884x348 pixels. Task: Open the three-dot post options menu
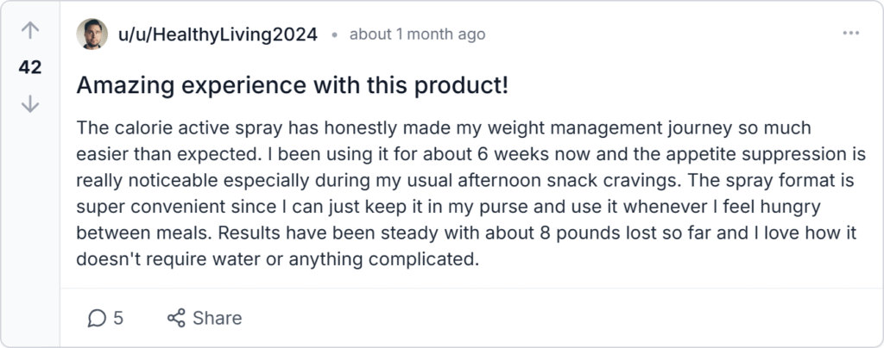click(x=850, y=34)
